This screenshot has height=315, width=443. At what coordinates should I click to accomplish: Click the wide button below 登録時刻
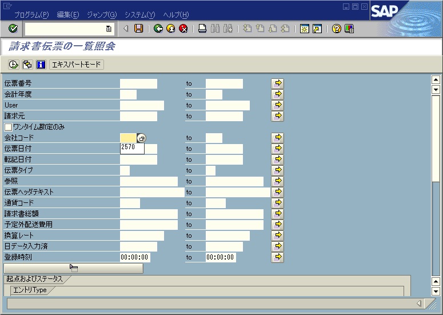[73, 268]
